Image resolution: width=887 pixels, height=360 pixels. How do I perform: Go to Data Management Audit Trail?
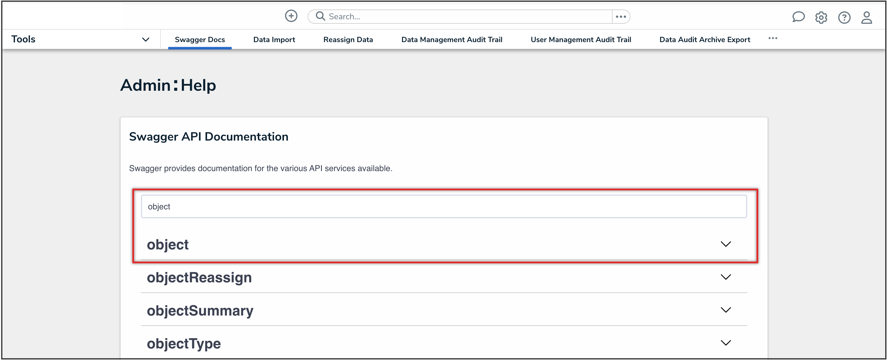coord(452,39)
